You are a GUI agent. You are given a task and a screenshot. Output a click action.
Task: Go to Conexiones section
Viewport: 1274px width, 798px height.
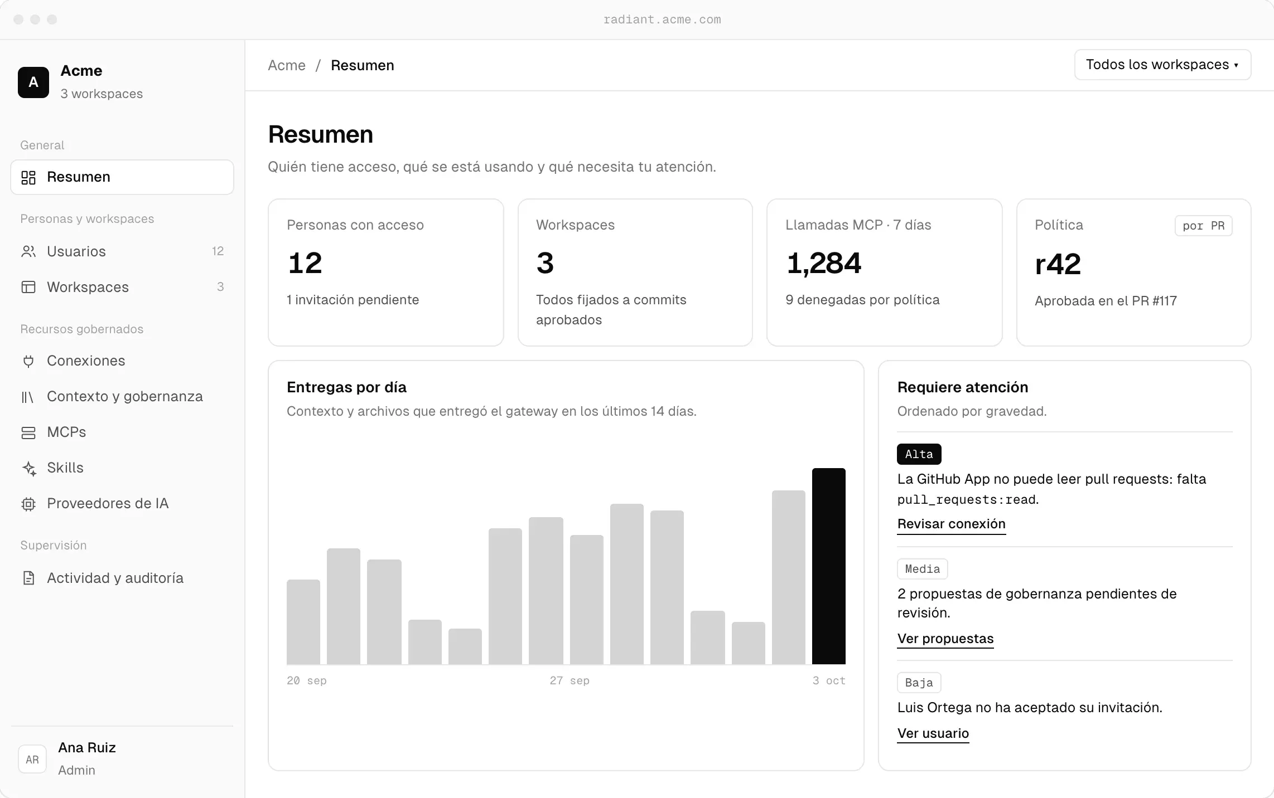click(x=122, y=361)
